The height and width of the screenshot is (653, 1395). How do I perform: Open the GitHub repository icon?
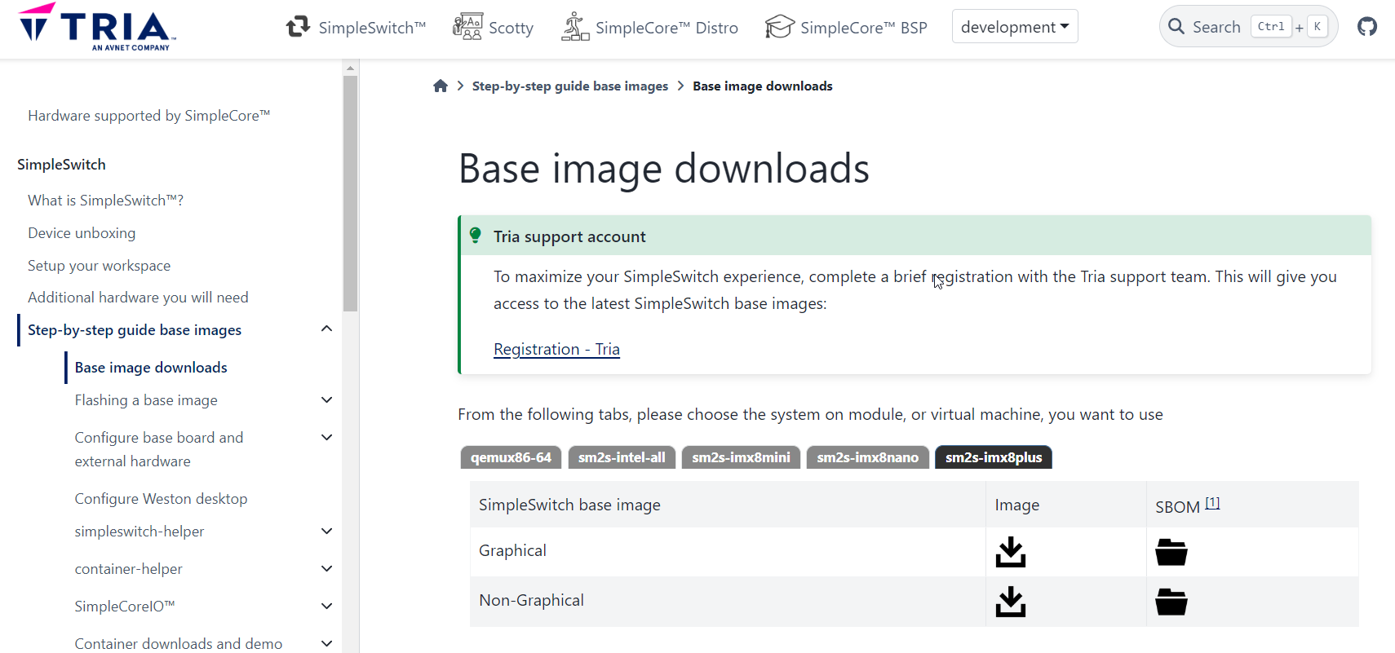[x=1367, y=27]
